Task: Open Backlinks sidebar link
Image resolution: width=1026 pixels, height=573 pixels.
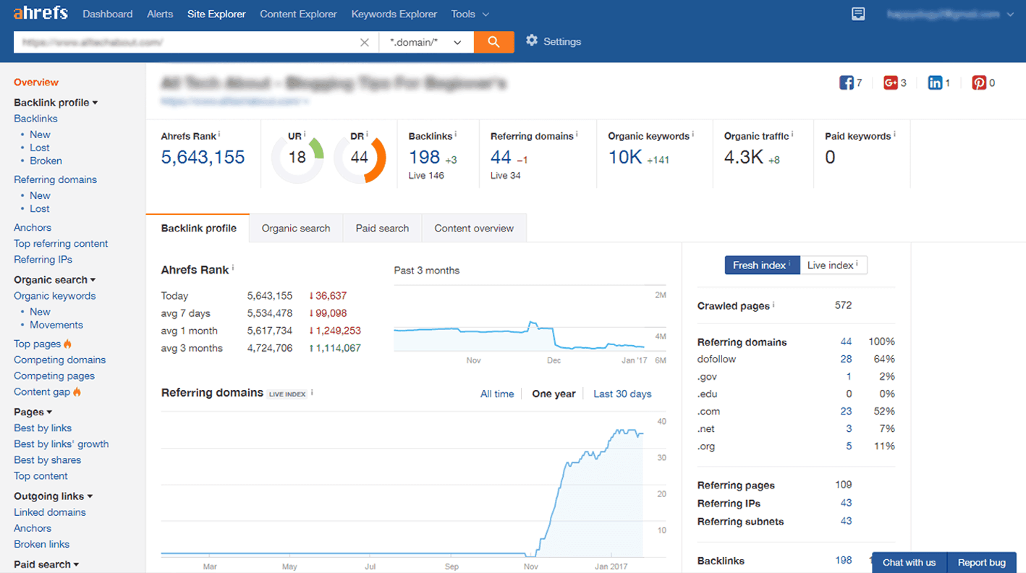Action: (35, 119)
